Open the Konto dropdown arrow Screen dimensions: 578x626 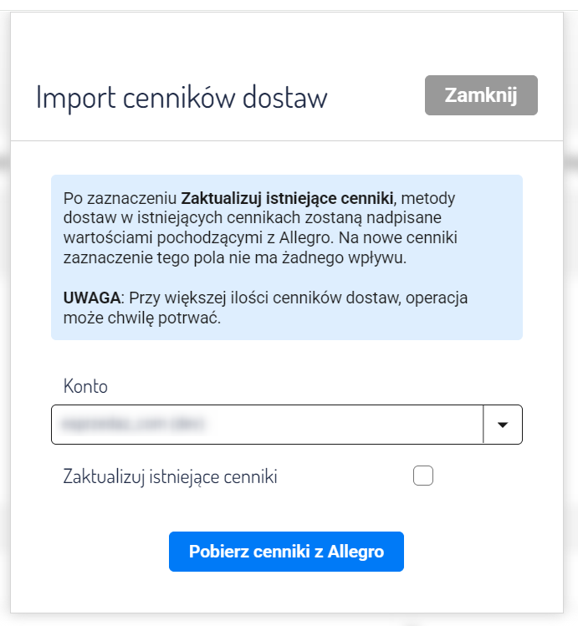tap(503, 425)
